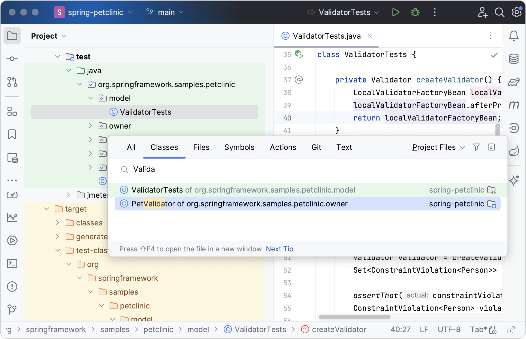Click the editor horizontal scrollbar
The image size is (526, 339).
[x=354, y=317]
